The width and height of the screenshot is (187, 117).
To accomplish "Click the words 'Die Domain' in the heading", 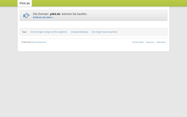I will [41, 14].
